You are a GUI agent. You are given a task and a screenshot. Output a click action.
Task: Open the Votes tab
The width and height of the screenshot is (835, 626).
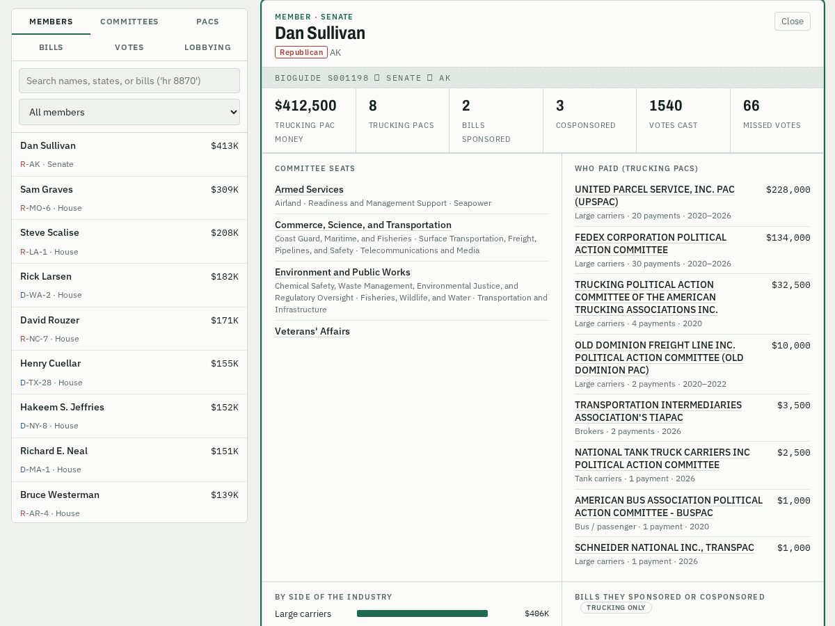(129, 47)
